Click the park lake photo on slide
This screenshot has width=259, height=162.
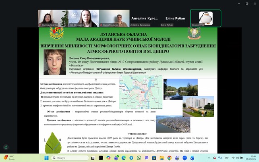[180, 89]
